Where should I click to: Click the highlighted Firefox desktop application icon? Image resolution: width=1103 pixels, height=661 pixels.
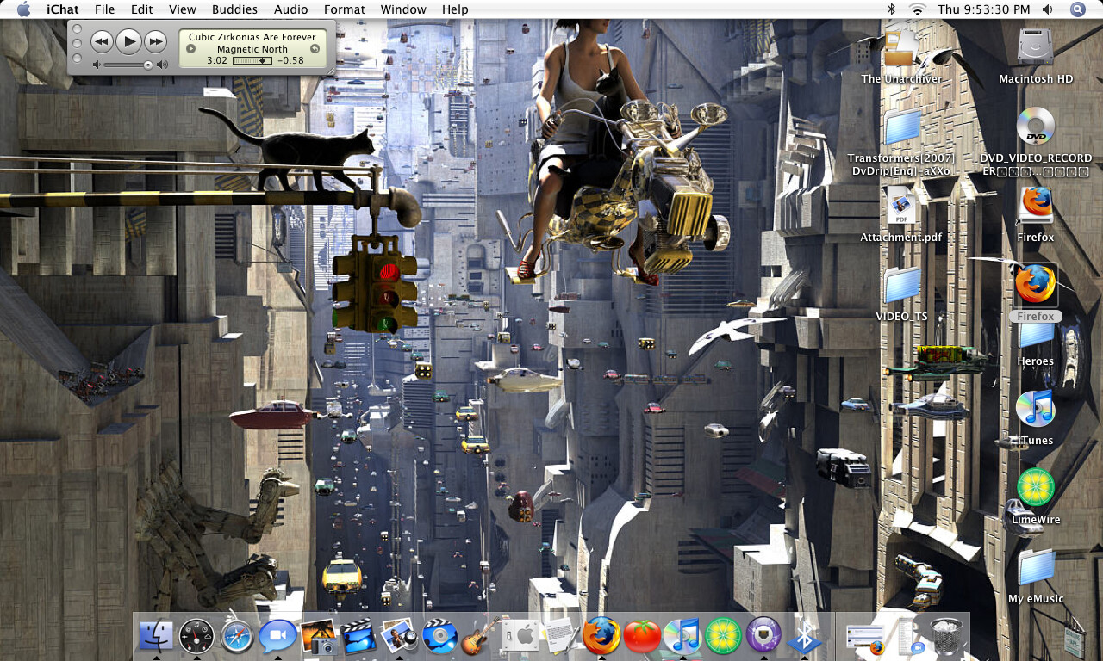pyautogui.click(x=1035, y=285)
